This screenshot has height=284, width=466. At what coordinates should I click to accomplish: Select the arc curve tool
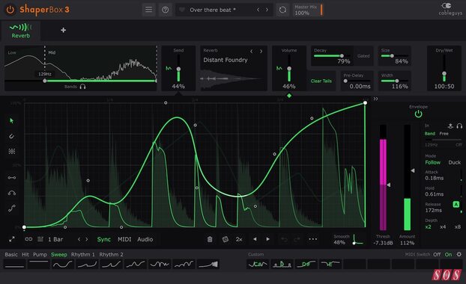point(11,193)
